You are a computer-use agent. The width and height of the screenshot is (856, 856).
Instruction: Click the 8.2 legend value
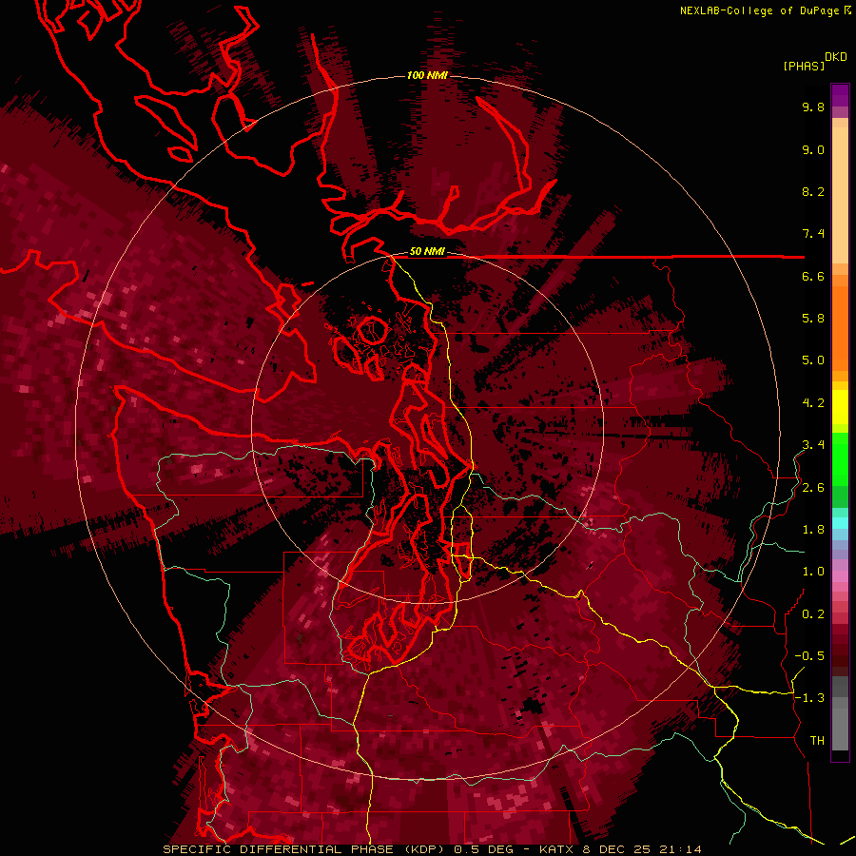click(x=813, y=191)
